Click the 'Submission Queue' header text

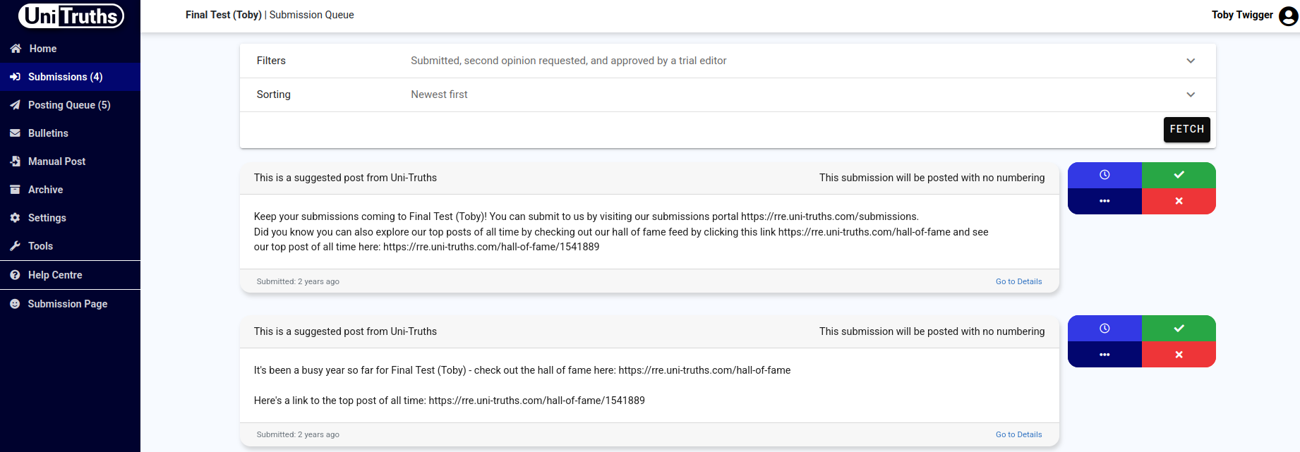pos(311,15)
